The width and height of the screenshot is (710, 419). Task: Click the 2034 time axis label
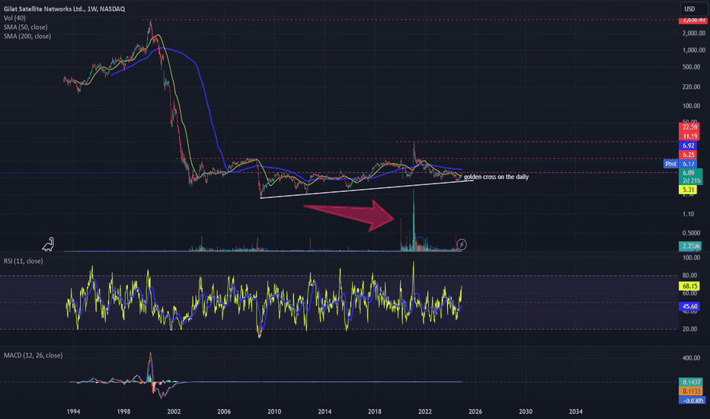575,411
